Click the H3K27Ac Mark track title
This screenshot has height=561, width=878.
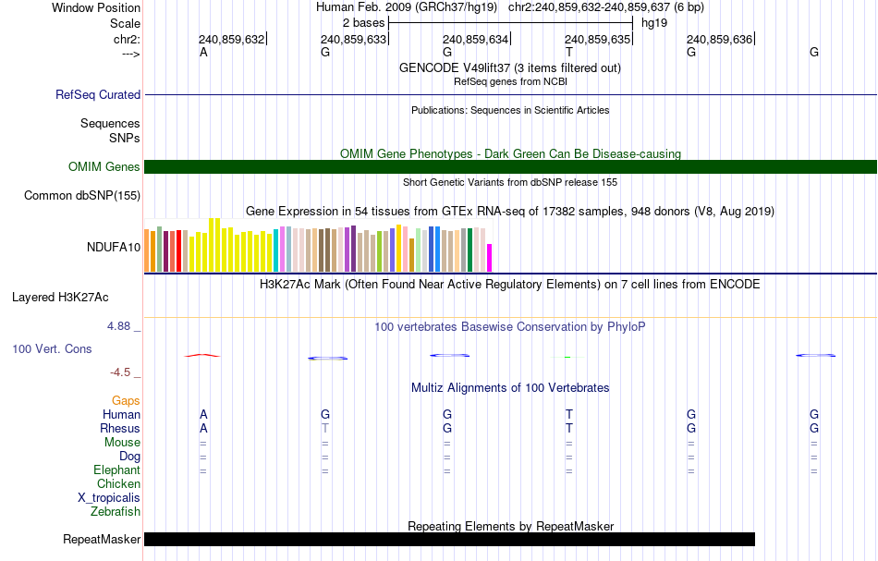[510, 284]
